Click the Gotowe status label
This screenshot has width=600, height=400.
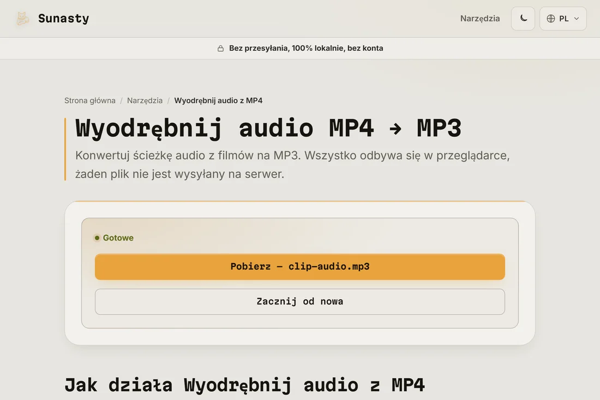pyautogui.click(x=118, y=238)
